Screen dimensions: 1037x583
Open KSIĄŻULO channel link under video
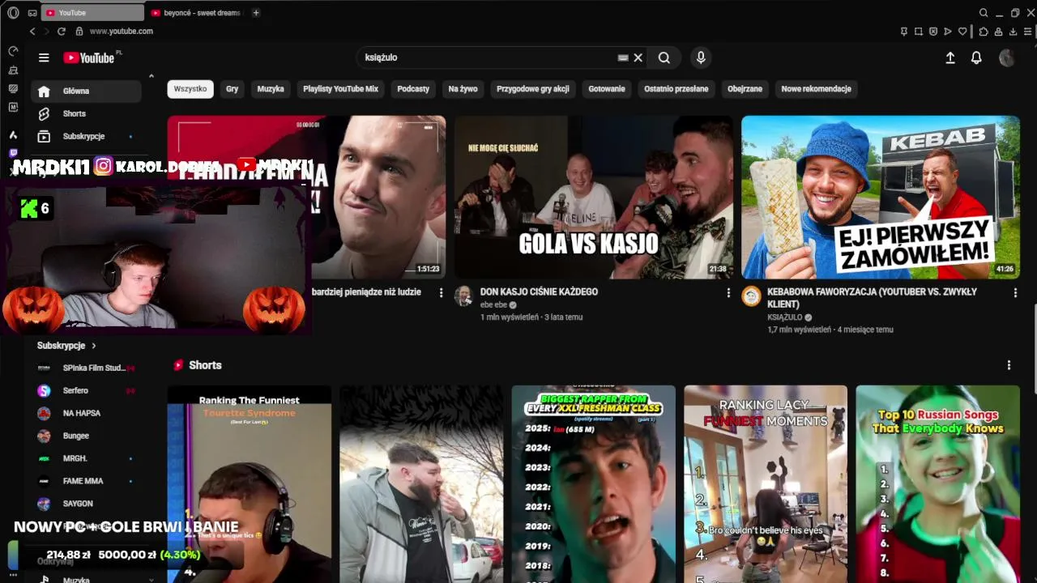pos(785,317)
